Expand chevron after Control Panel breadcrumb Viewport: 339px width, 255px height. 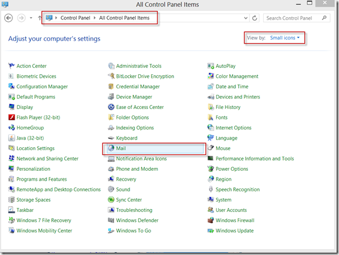coord(95,18)
